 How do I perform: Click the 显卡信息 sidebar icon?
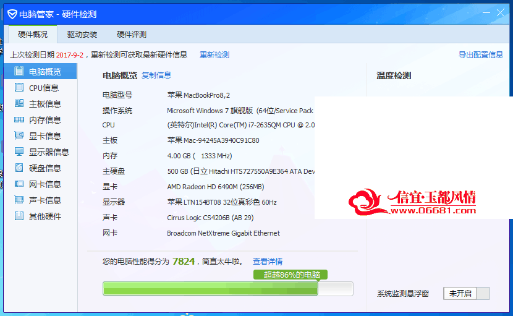point(19,135)
